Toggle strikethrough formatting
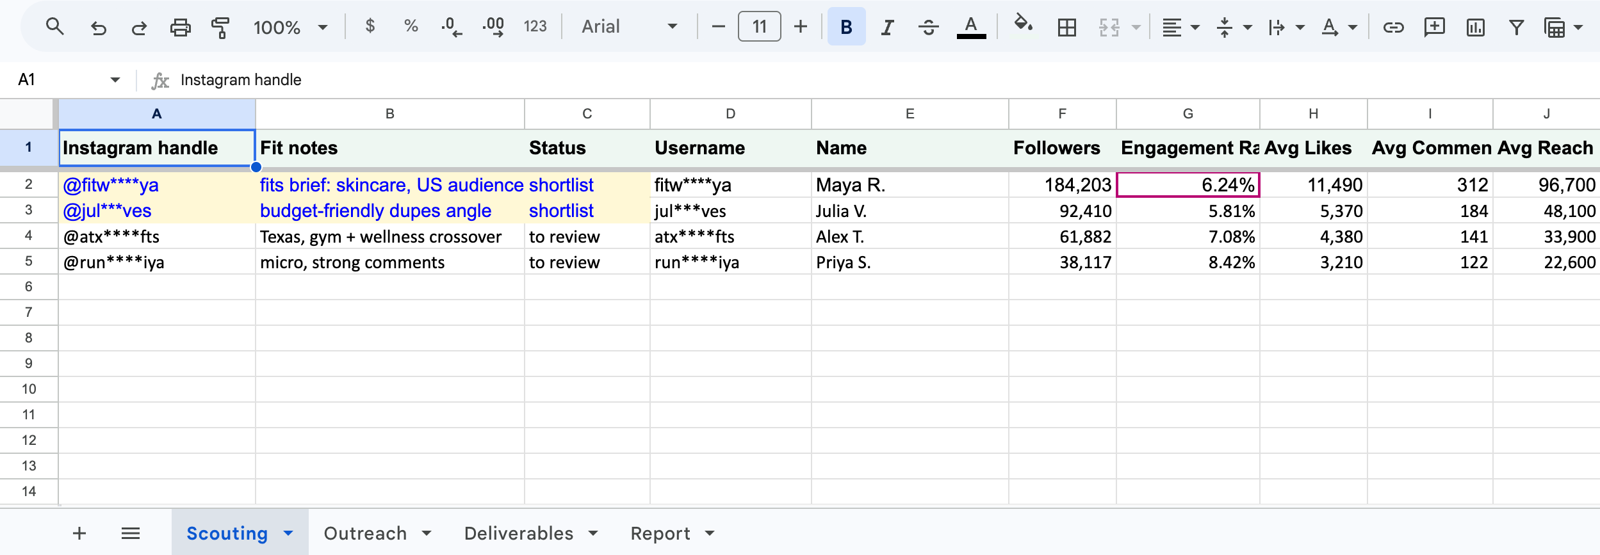 pos(928,27)
